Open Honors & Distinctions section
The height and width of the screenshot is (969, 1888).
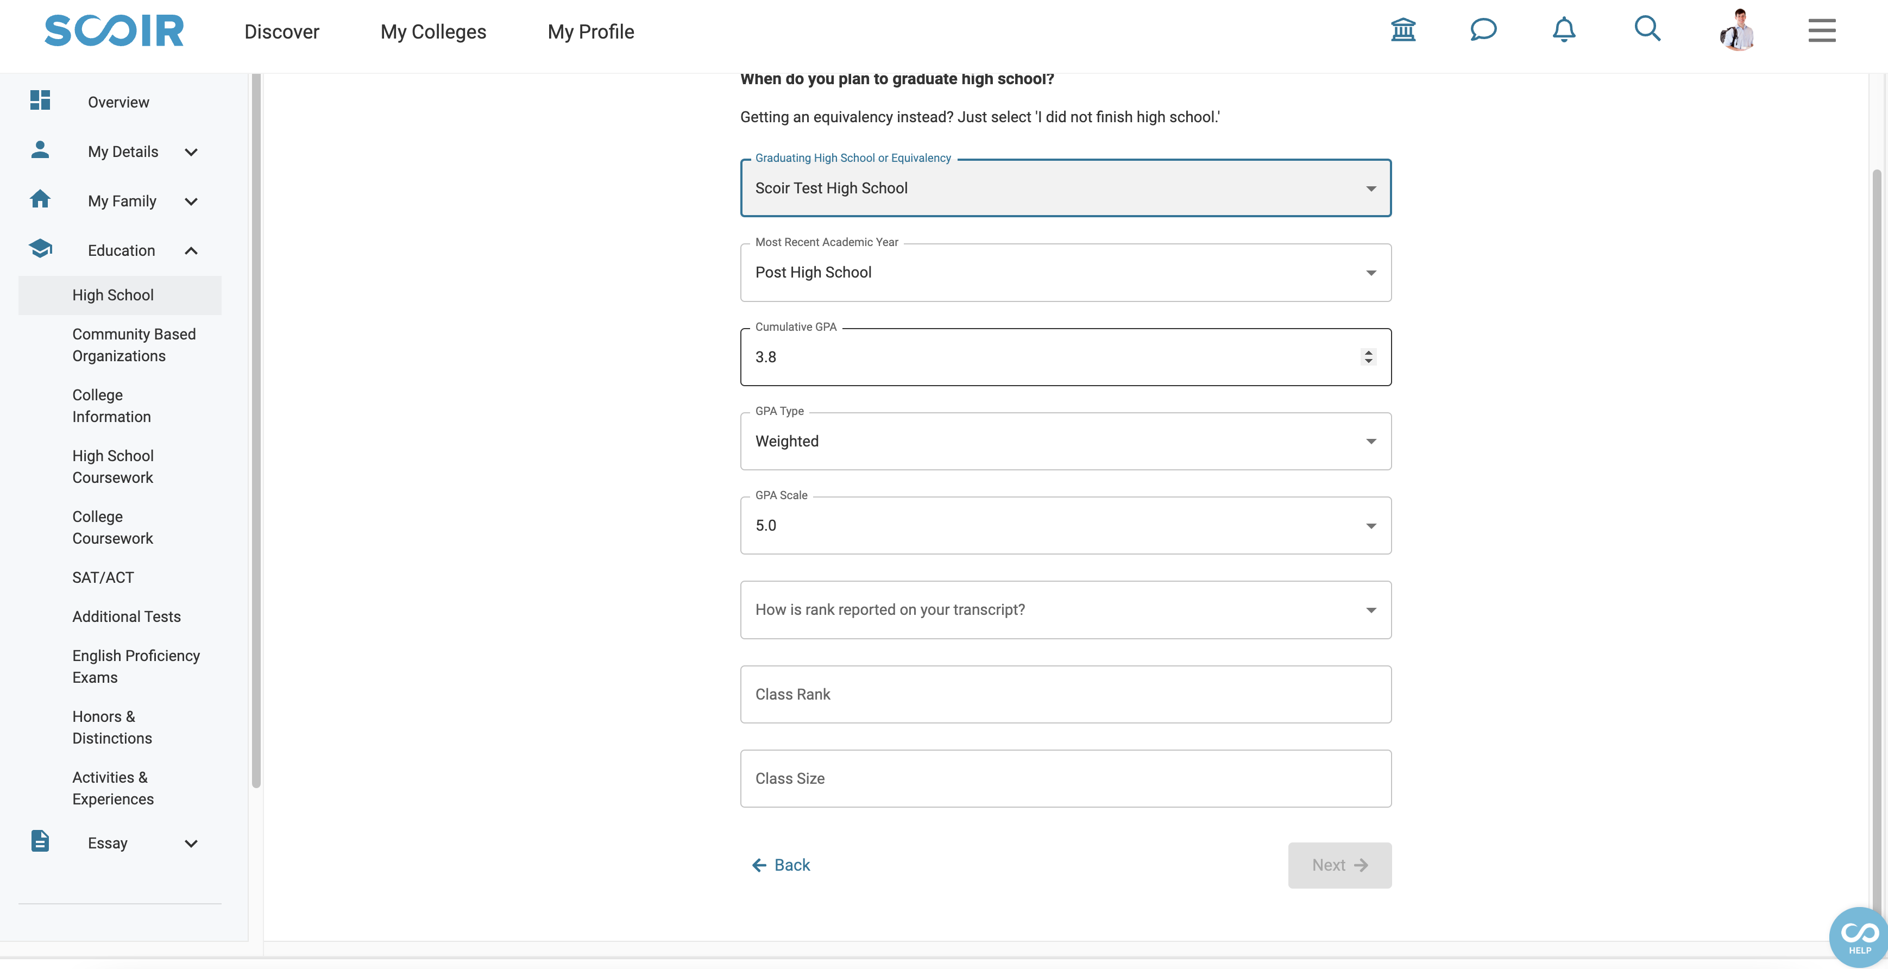coord(112,727)
